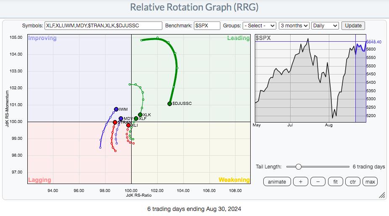Click the plus zoom-in button

tap(300, 181)
